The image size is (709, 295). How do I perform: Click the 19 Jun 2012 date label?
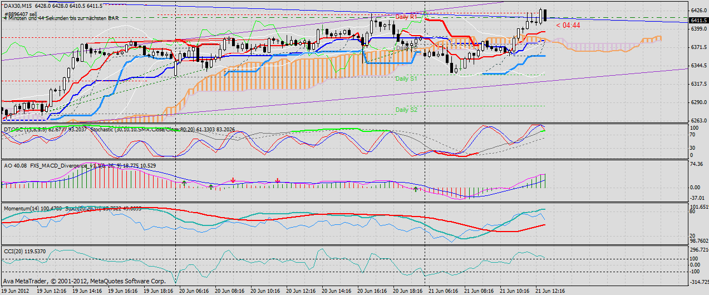tap(16, 291)
